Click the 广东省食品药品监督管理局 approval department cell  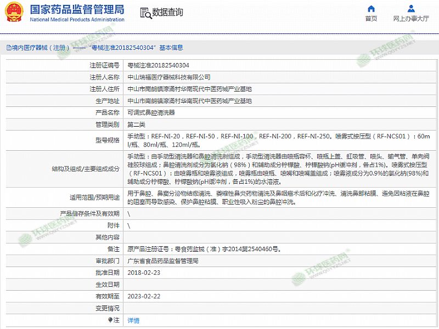tap(162, 260)
